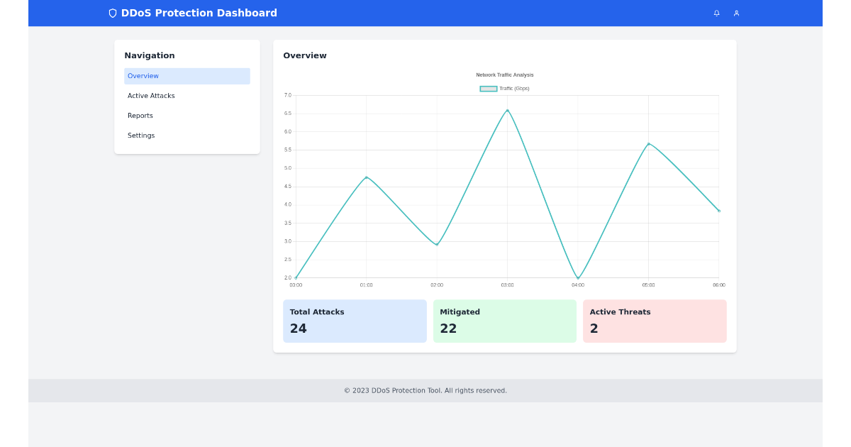
Task: Click the 06:00 axis label on the chart
Action: click(x=718, y=285)
